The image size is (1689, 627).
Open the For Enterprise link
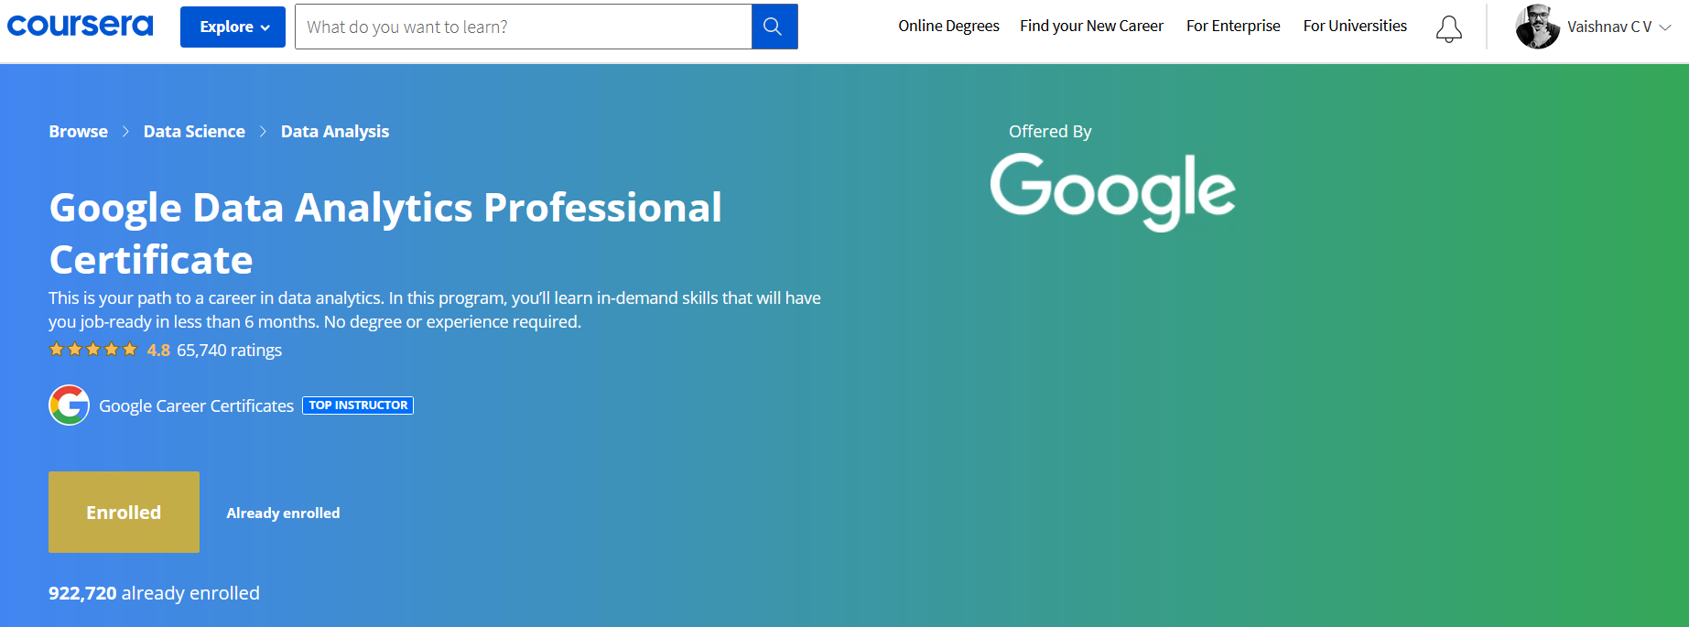pyautogui.click(x=1233, y=26)
